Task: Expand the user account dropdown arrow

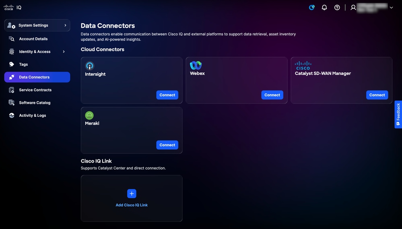Action: (391, 7)
